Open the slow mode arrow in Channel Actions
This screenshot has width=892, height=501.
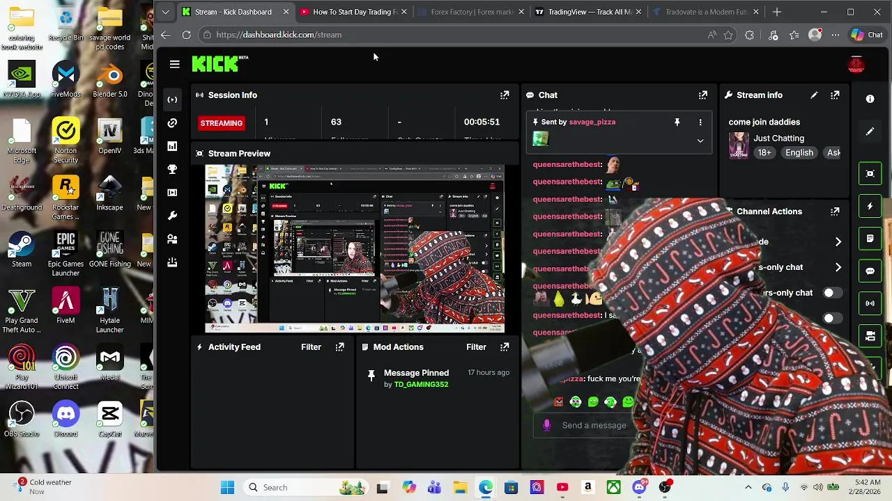coord(838,241)
